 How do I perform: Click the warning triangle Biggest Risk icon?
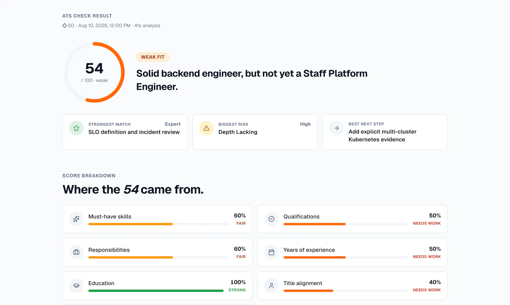(x=206, y=128)
